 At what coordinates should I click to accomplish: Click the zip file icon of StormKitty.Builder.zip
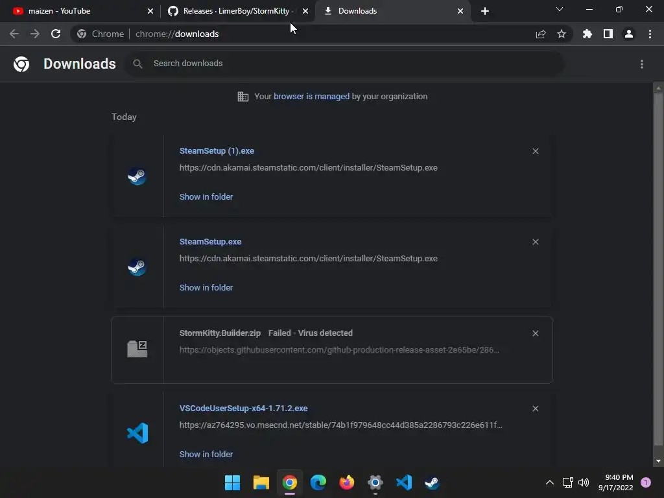pos(137,350)
